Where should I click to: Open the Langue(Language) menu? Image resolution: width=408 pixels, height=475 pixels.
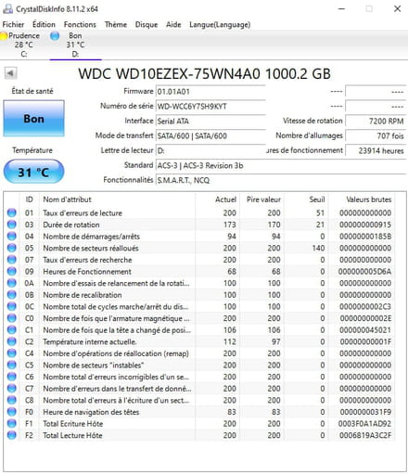click(x=220, y=24)
